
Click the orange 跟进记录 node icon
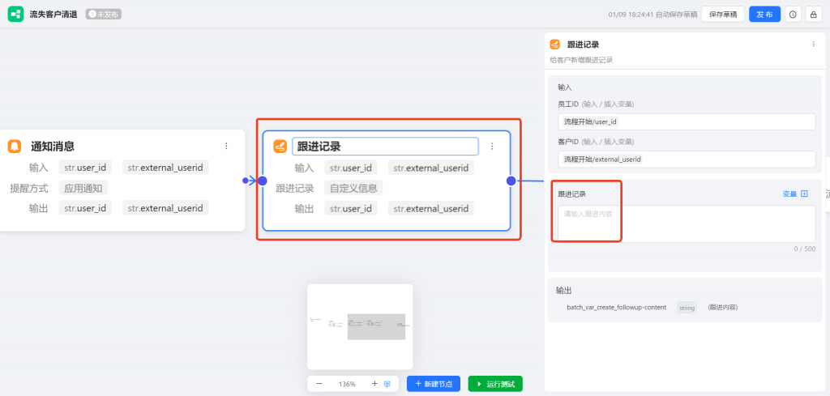[280, 147]
